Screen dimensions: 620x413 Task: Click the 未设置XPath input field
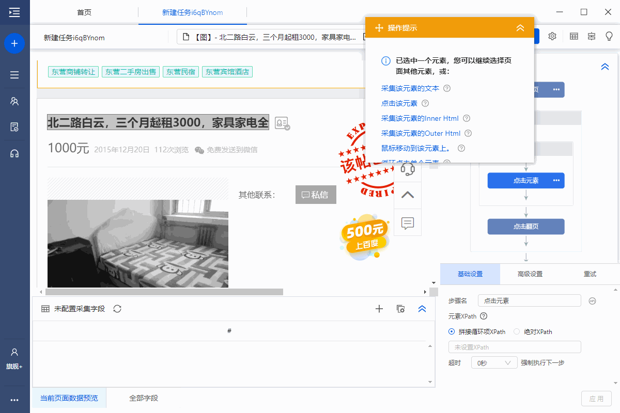coord(515,347)
